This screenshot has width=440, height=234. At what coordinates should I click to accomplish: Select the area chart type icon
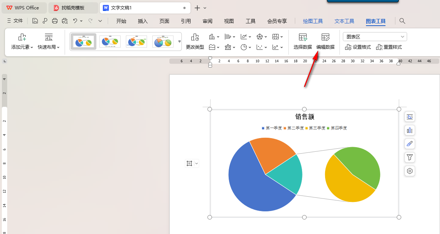(212, 47)
